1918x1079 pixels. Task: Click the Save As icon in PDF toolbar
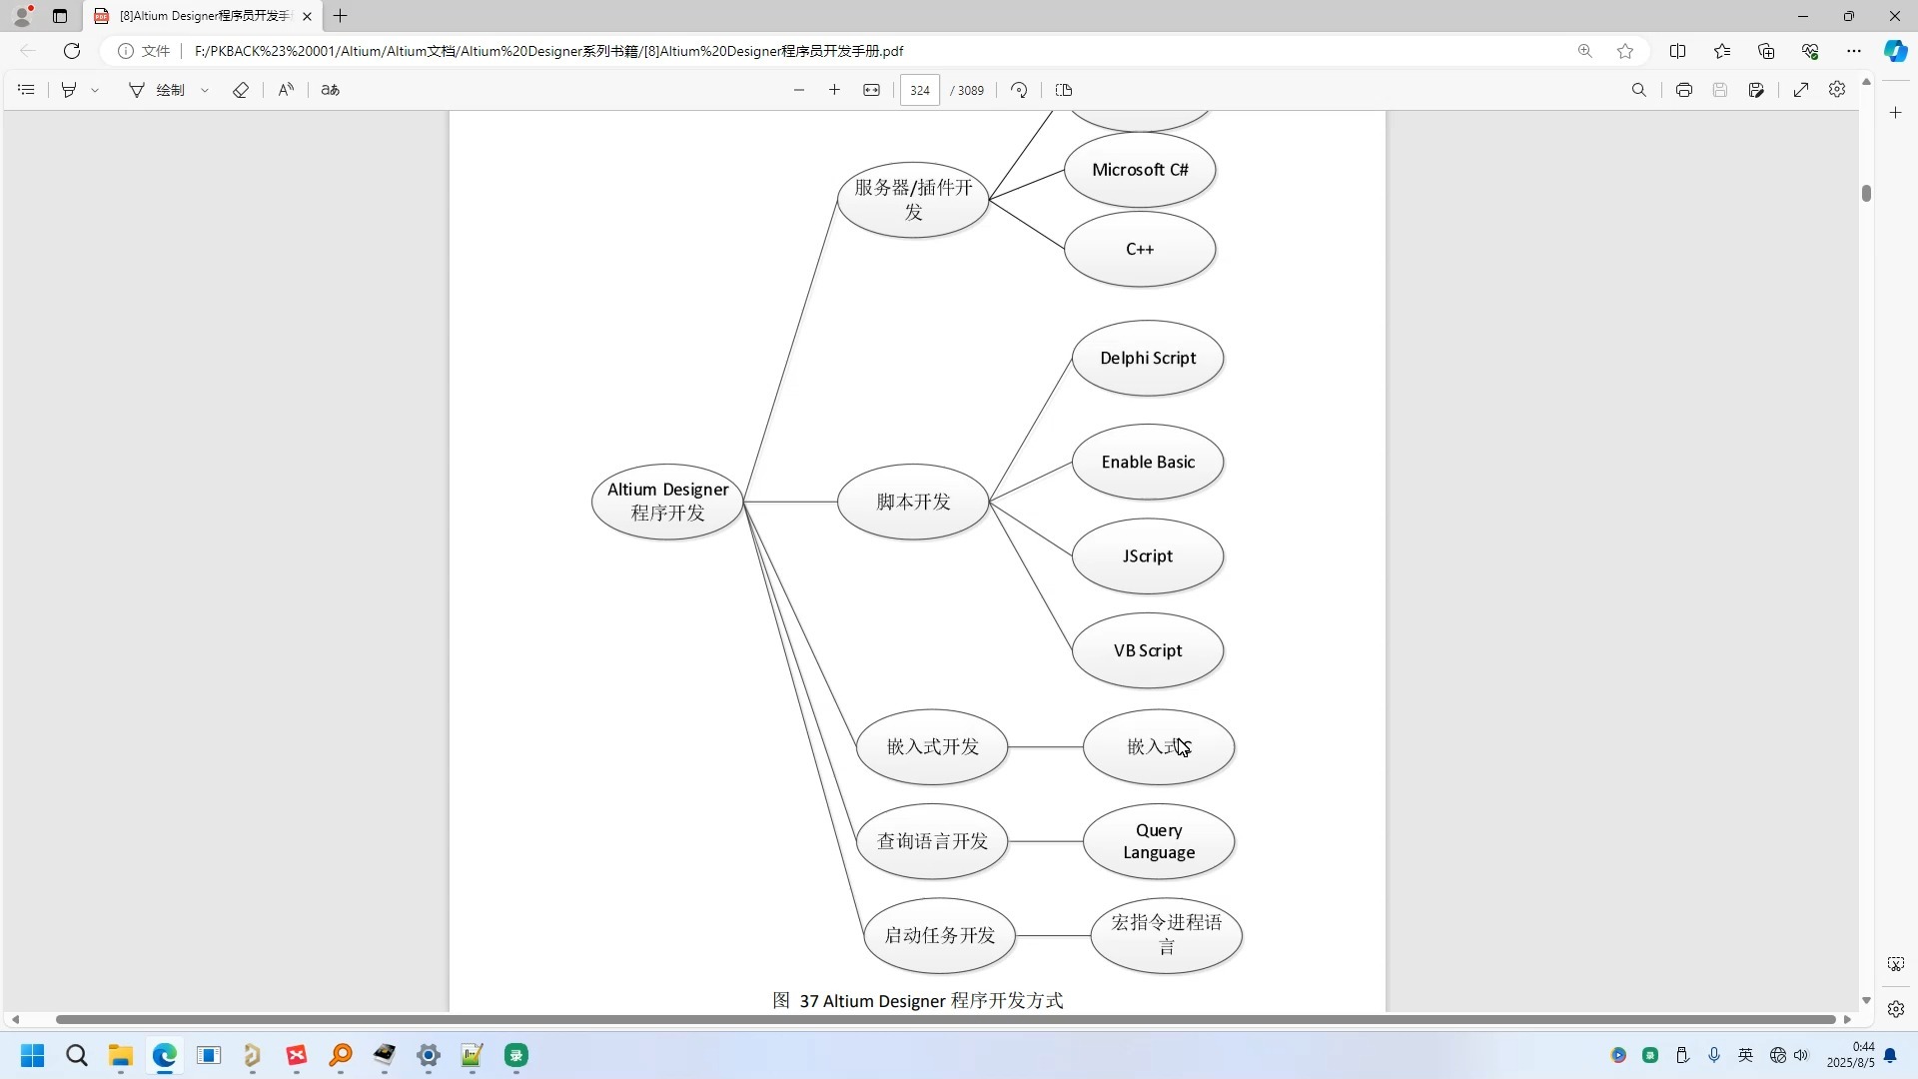tap(1757, 90)
